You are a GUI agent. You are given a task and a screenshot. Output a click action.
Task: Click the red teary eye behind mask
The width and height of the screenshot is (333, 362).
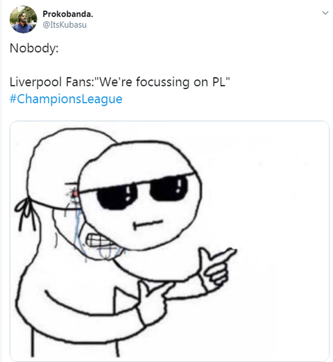74,192
